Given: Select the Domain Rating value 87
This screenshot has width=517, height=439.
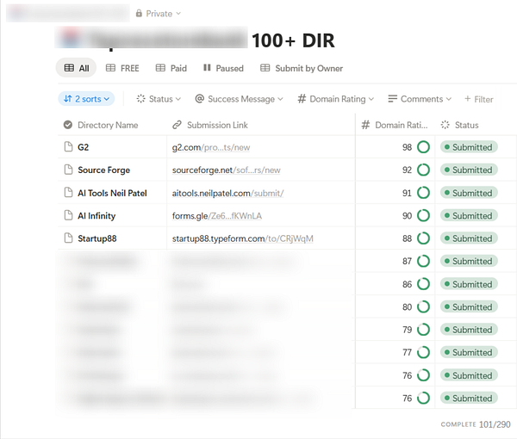Looking at the screenshot, I should [407, 261].
